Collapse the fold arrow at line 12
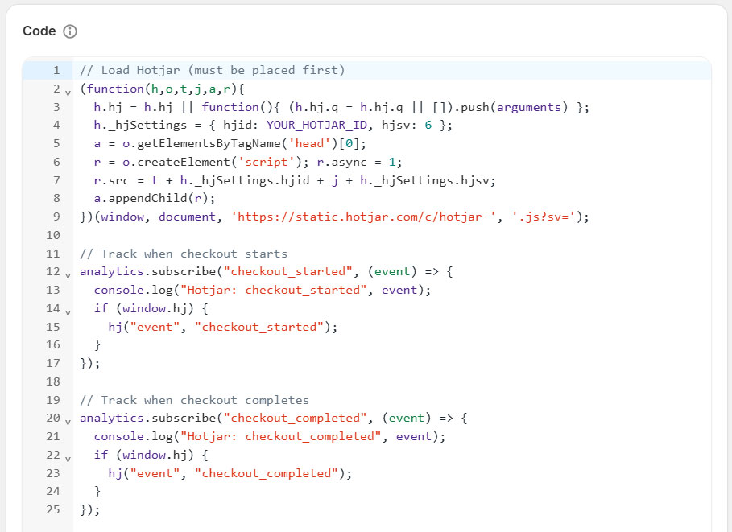This screenshot has height=532, width=732. (x=68, y=276)
